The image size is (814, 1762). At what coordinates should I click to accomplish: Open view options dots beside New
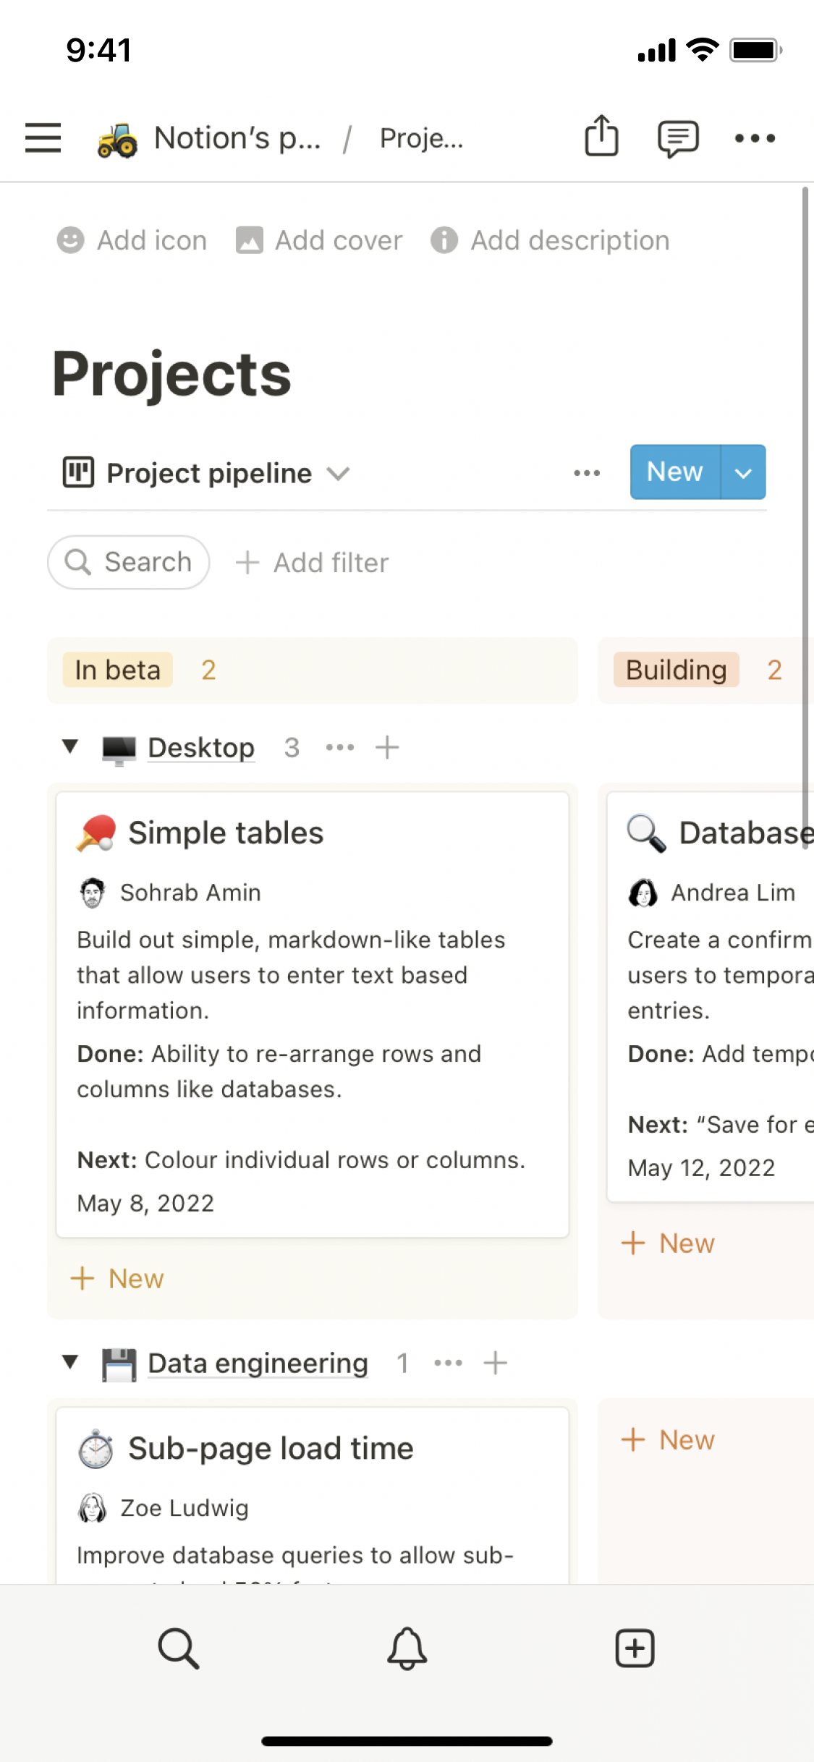[586, 472]
